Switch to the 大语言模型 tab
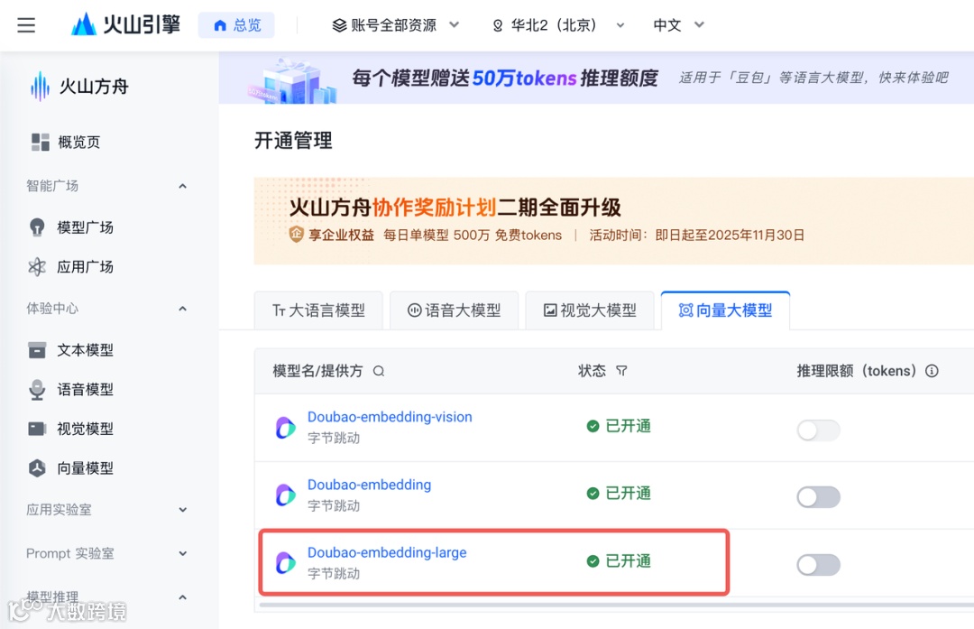The width and height of the screenshot is (974, 629). pyautogui.click(x=318, y=310)
